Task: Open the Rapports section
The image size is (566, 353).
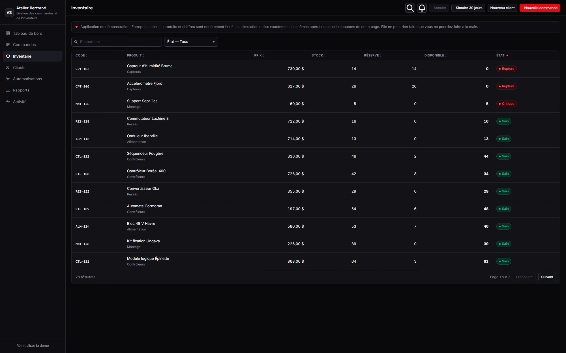Action: coord(33,90)
